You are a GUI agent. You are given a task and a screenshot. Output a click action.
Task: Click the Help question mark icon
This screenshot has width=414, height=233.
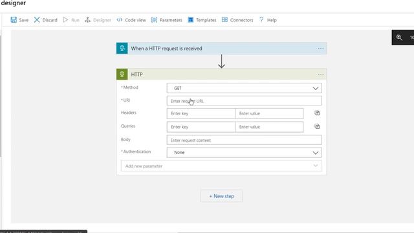tap(261, 20)
